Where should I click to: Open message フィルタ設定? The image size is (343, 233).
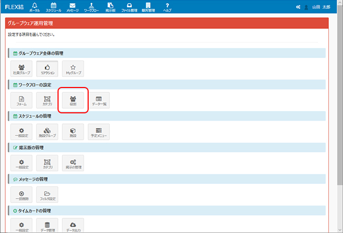[47, 195]
